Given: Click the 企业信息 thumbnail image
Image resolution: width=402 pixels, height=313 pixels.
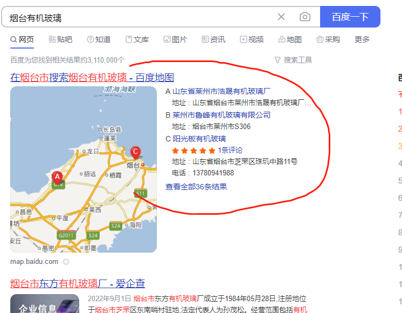Looking at the screenshot, I should (x=45, y=303).
